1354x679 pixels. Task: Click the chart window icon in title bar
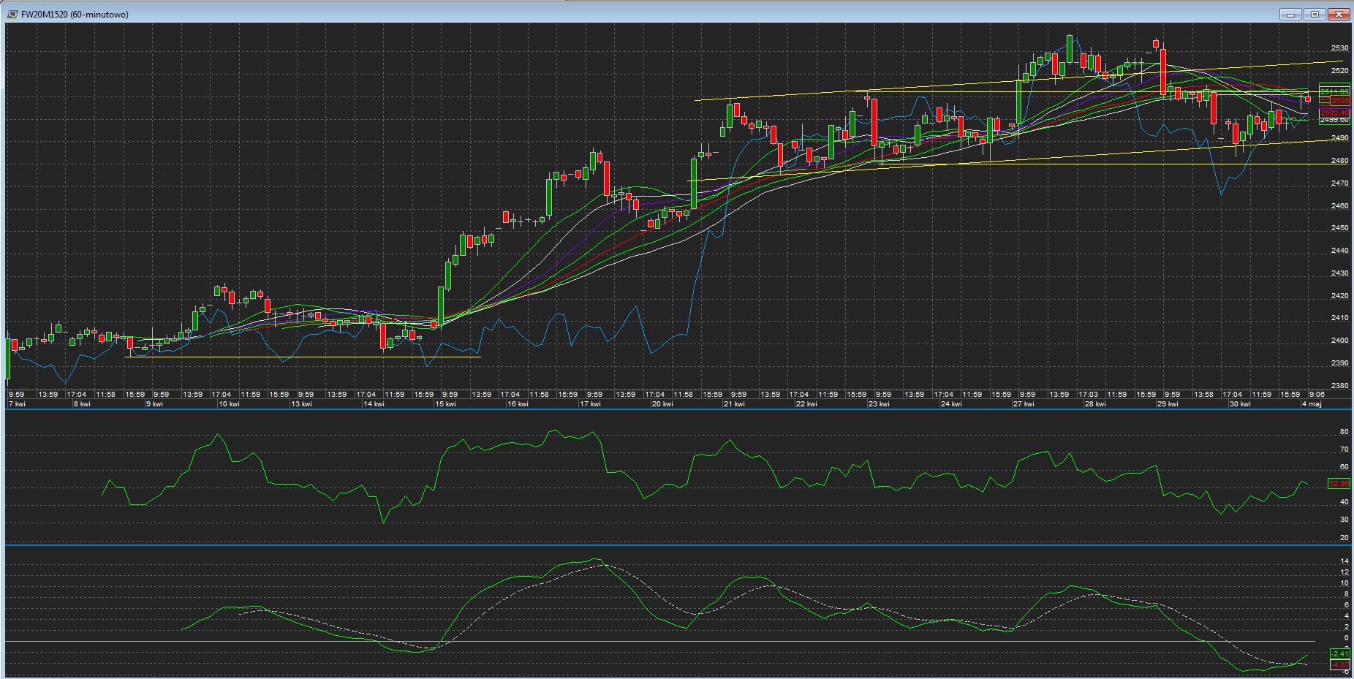coord(12,15)
